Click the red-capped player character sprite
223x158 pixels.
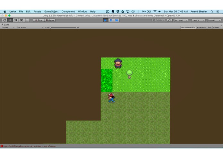click(111, 98)
